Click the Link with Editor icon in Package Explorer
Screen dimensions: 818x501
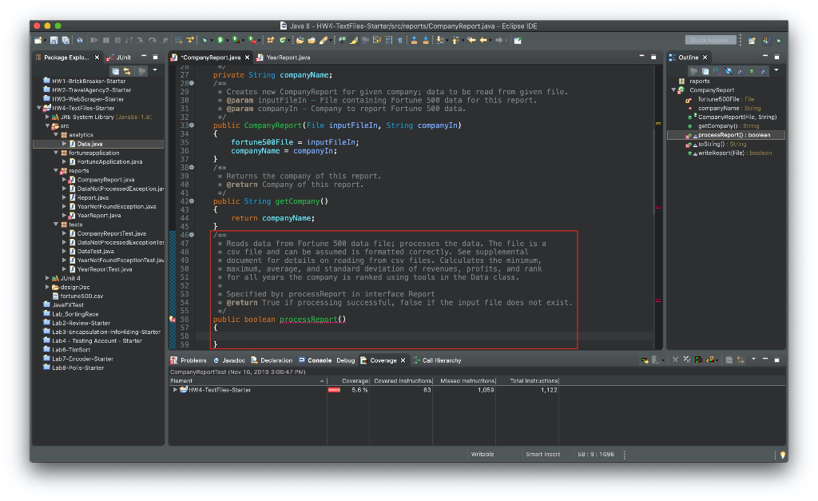[126, 71]
